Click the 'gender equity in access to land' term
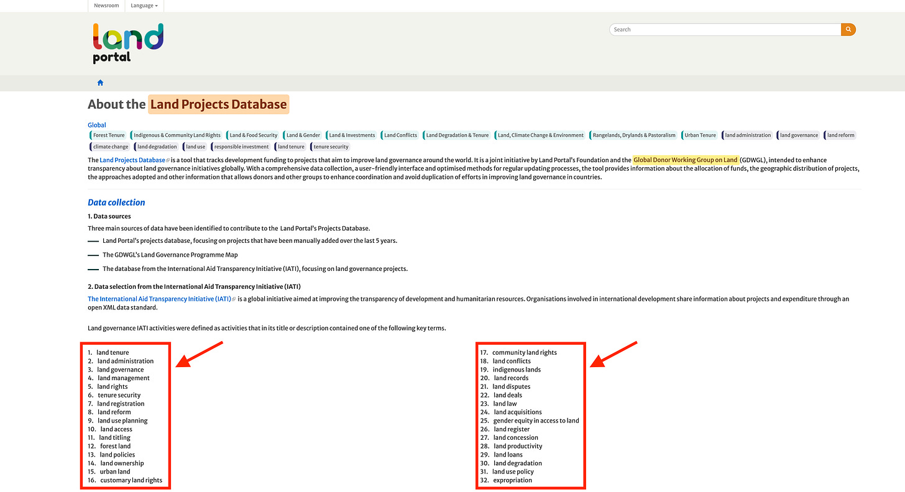The width and height of the screenshot is (905, 492). pyautogui.click(x=536, y=421)
